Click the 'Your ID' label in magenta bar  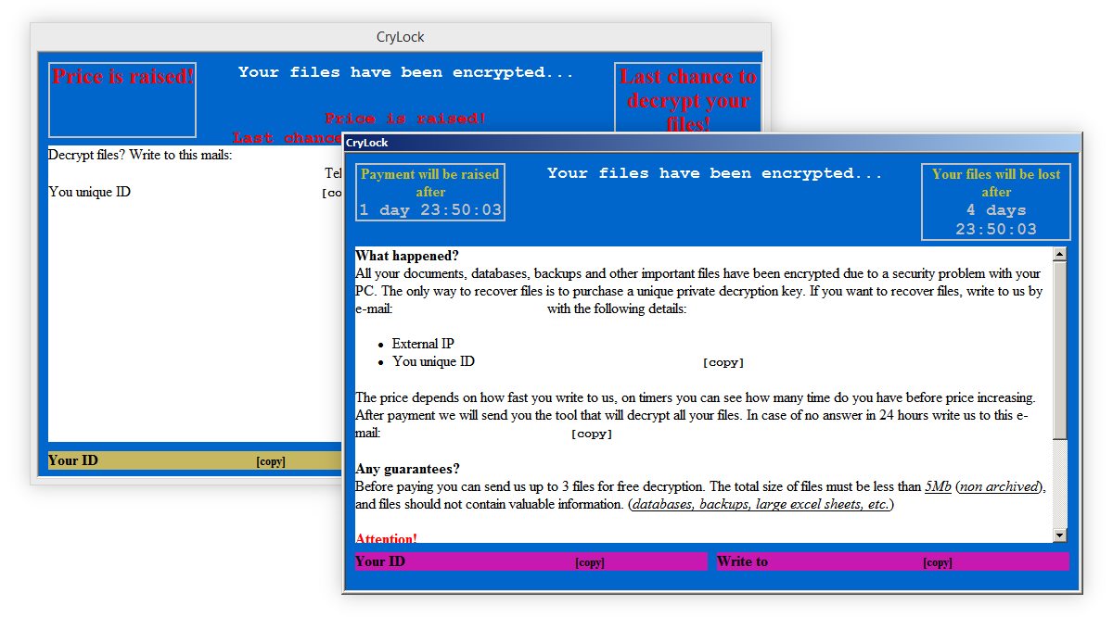pyautogui.click(x=380, y=561)
